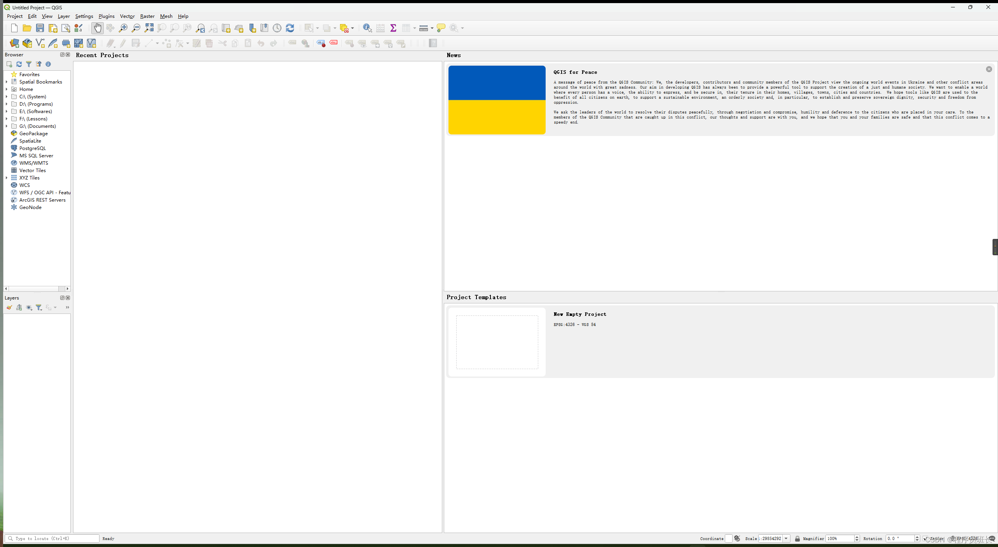Screen dimensions: 998x547
Task: Open the Measure tool dropdown arrow
Action: click(x=432, y=28)
